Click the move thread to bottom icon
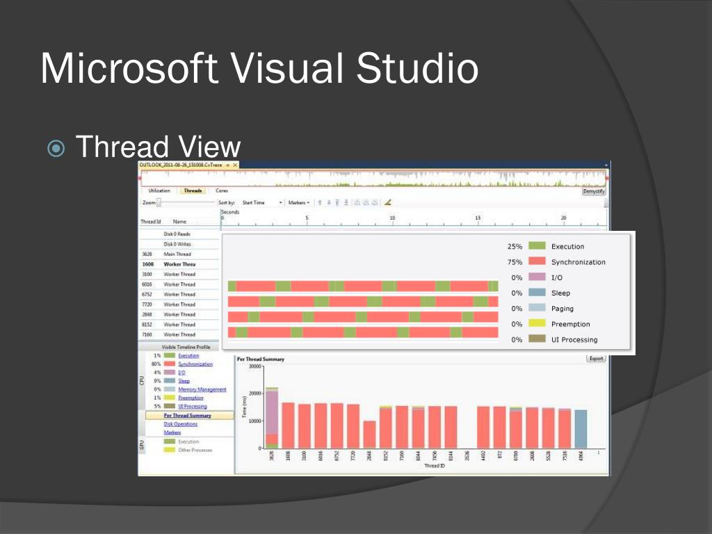 click(346, 202)
